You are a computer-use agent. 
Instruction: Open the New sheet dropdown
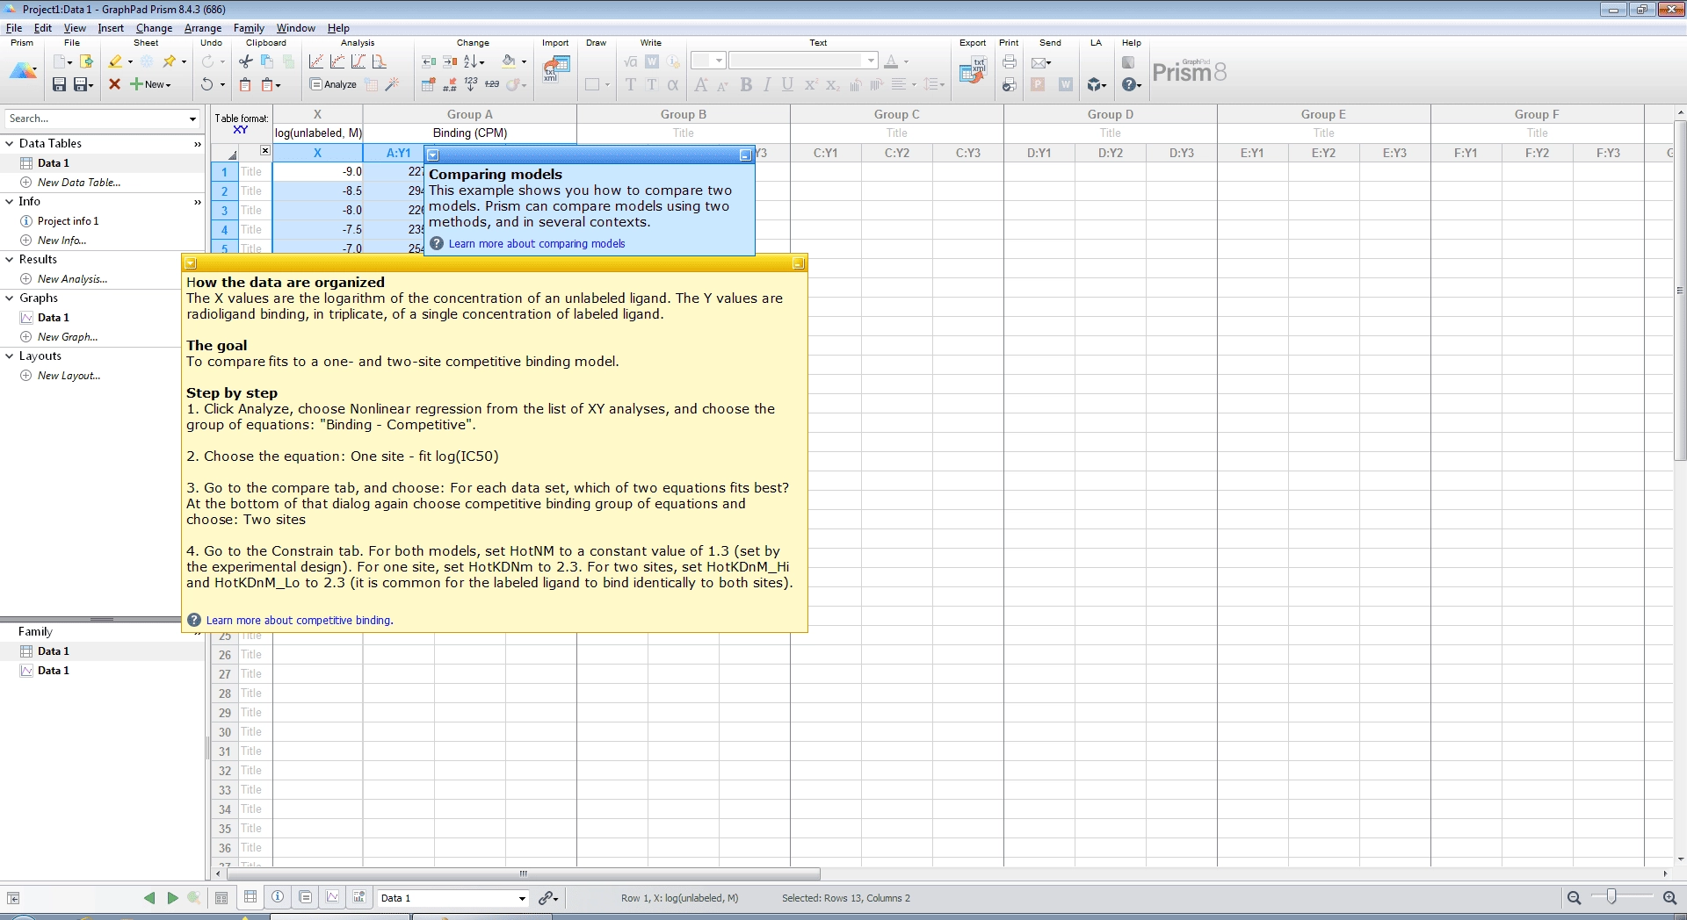pos(168,85)
